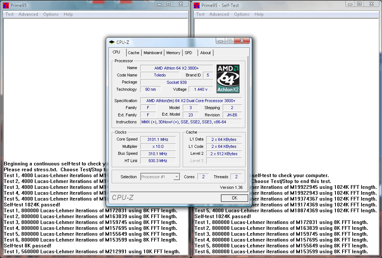This screenshot has height=258, width=382.
Task: Open Options menu in left Prime95 window
Action: click(51, 14)
